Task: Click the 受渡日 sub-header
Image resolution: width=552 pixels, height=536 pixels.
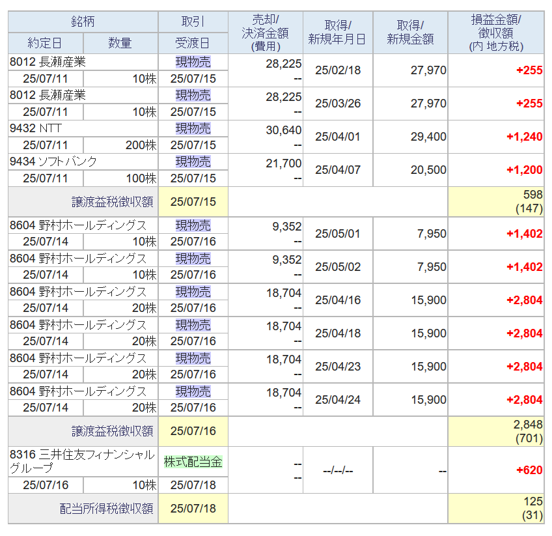Action: pos(193,44)
